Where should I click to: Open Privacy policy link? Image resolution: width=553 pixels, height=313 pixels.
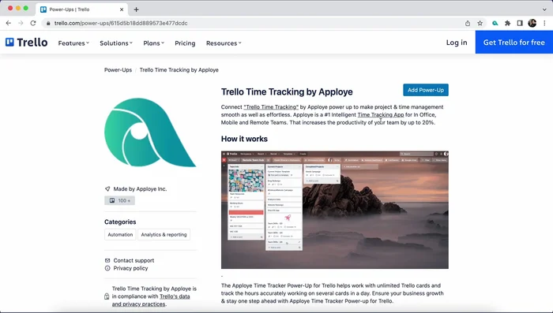pos(130,268)
